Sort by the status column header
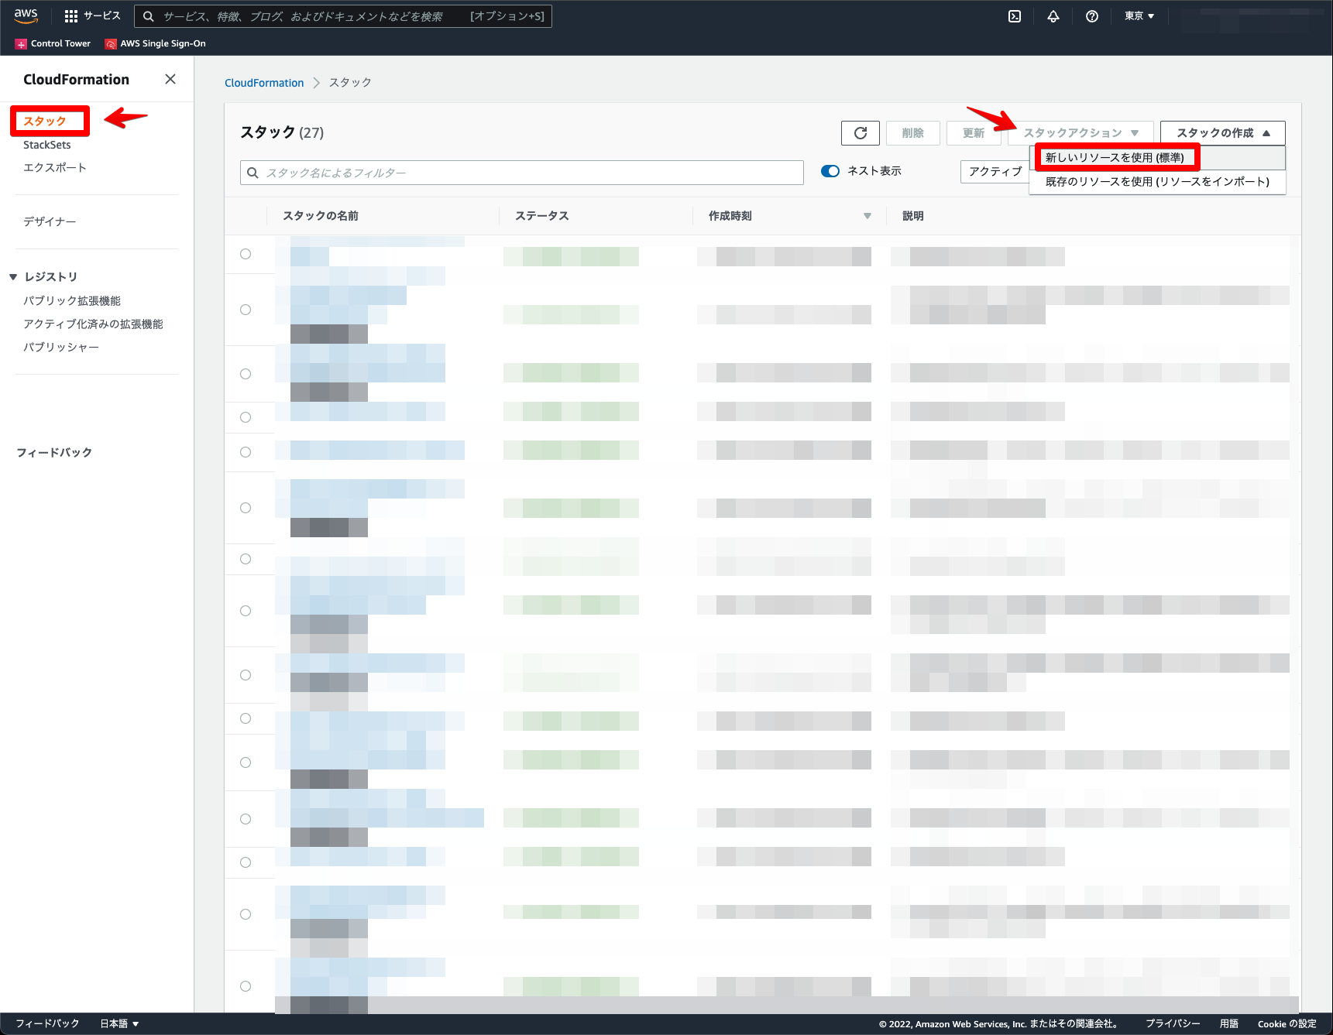 click(x=542, y=216)
